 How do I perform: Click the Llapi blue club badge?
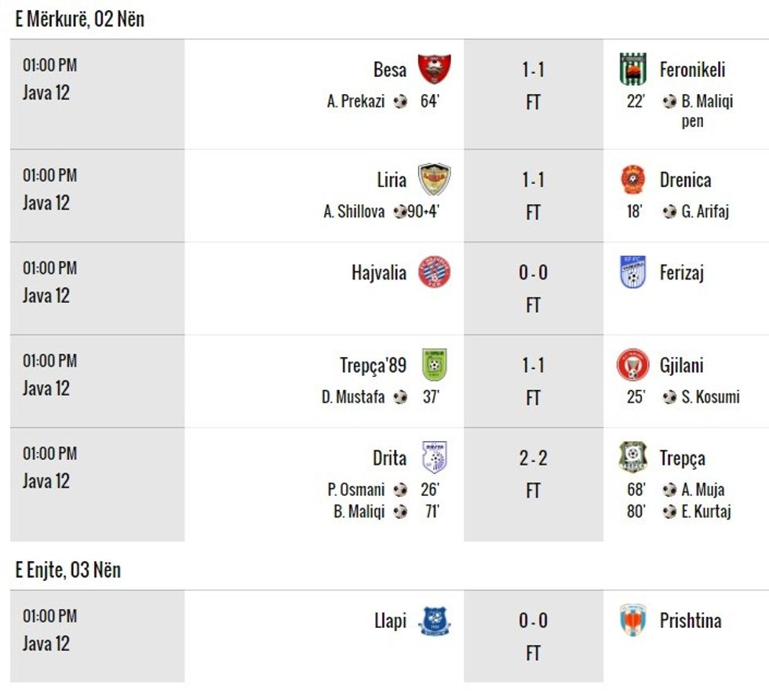[434, 621]
